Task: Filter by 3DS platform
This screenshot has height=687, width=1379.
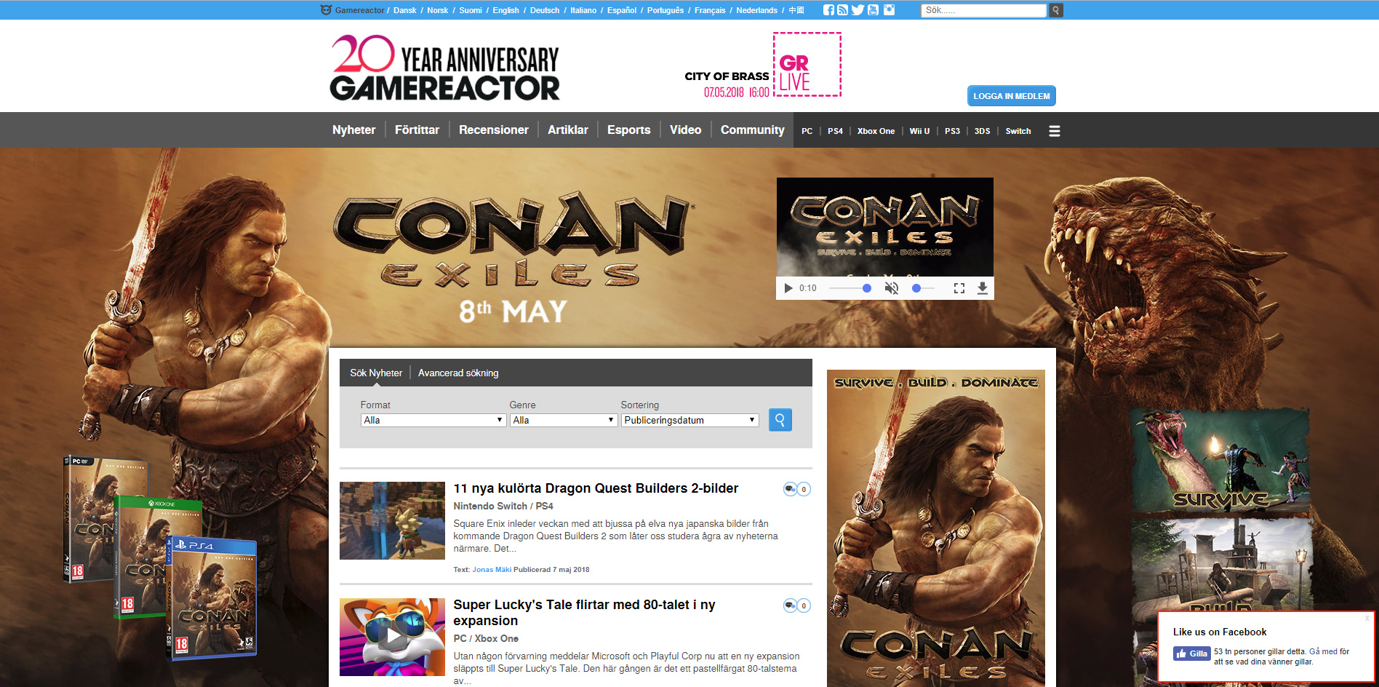Action: pos(982,131)
